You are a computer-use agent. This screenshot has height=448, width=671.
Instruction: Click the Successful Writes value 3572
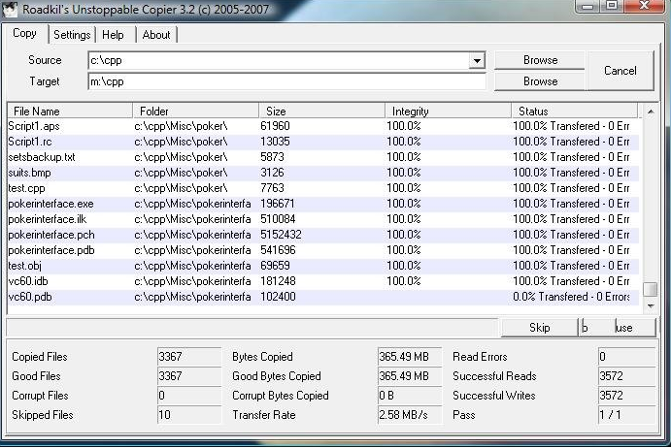click(626, 396)
